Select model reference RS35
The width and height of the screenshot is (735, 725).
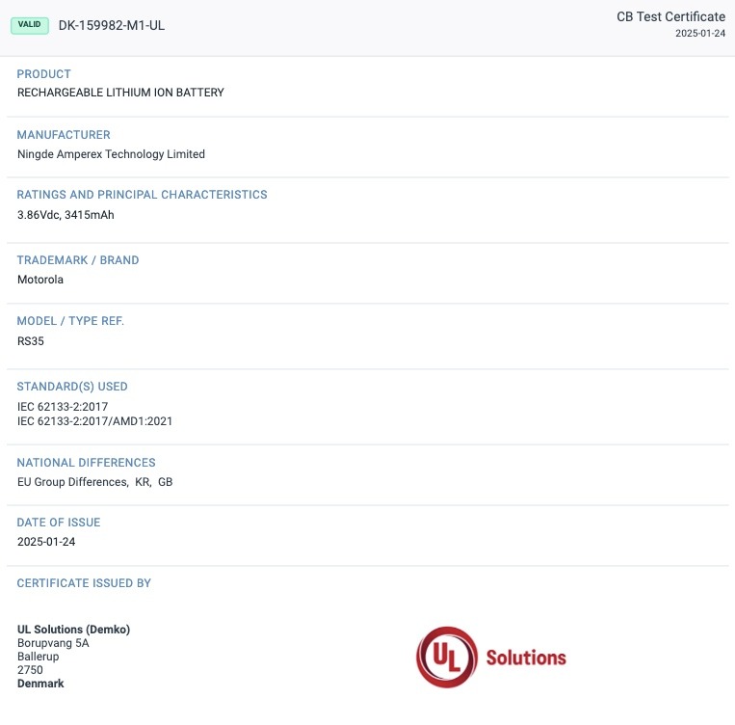click(31, 341)
